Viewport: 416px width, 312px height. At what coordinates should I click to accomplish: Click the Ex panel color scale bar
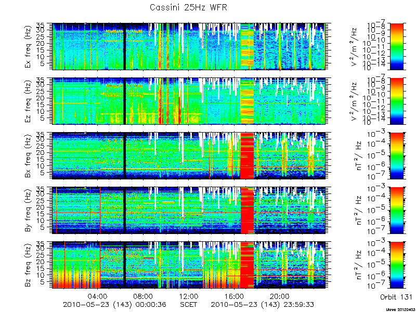(397, 46)
